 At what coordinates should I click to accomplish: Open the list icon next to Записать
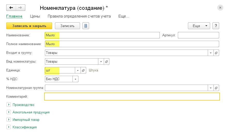(x=86, y=26)
